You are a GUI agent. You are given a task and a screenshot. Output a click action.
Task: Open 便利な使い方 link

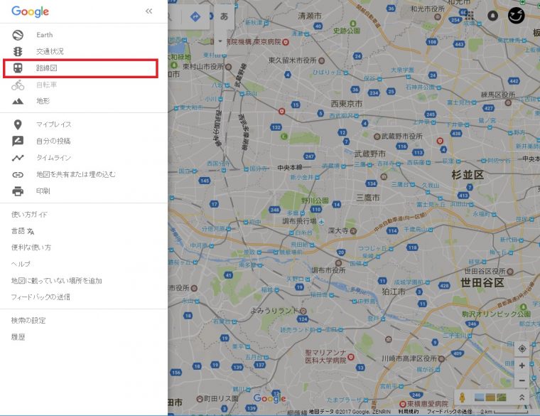31,247
